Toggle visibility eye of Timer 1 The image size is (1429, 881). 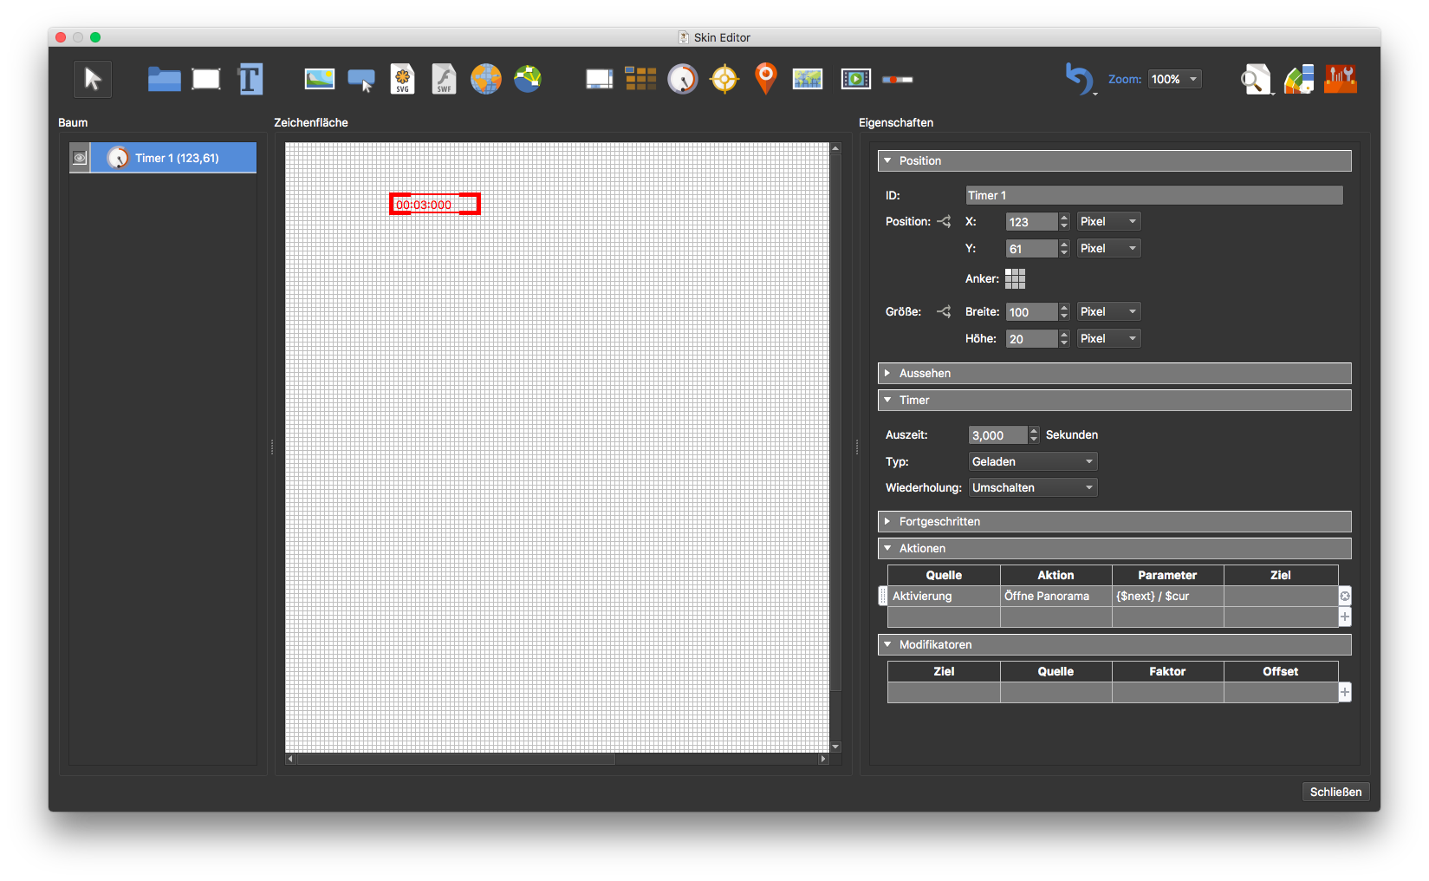80,158
